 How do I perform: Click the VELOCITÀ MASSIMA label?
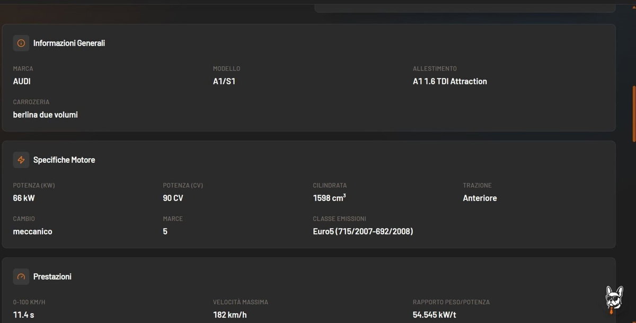click(x=241, y=302)
